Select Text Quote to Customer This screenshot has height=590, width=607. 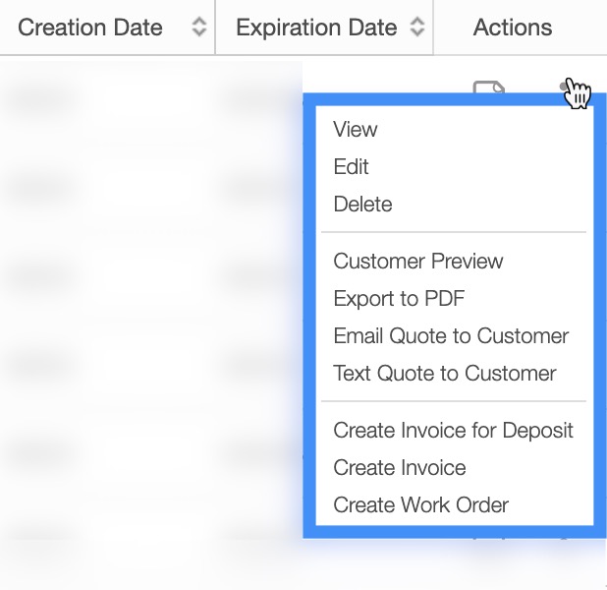pos(445,373)
